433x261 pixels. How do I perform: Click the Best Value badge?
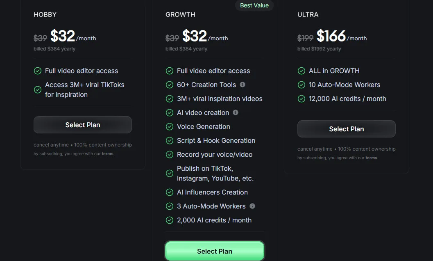click(254, 5)
